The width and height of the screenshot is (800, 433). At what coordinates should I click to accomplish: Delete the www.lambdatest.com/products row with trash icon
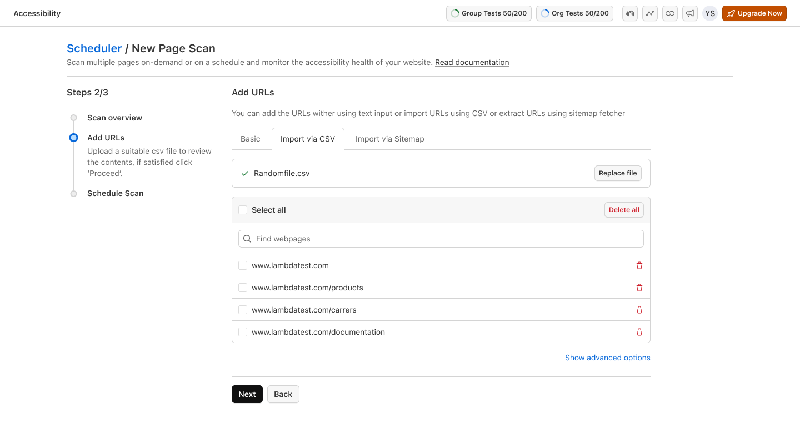pos(639,288)
